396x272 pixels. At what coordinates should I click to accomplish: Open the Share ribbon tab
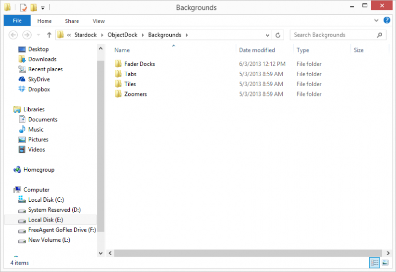point(72,21)
